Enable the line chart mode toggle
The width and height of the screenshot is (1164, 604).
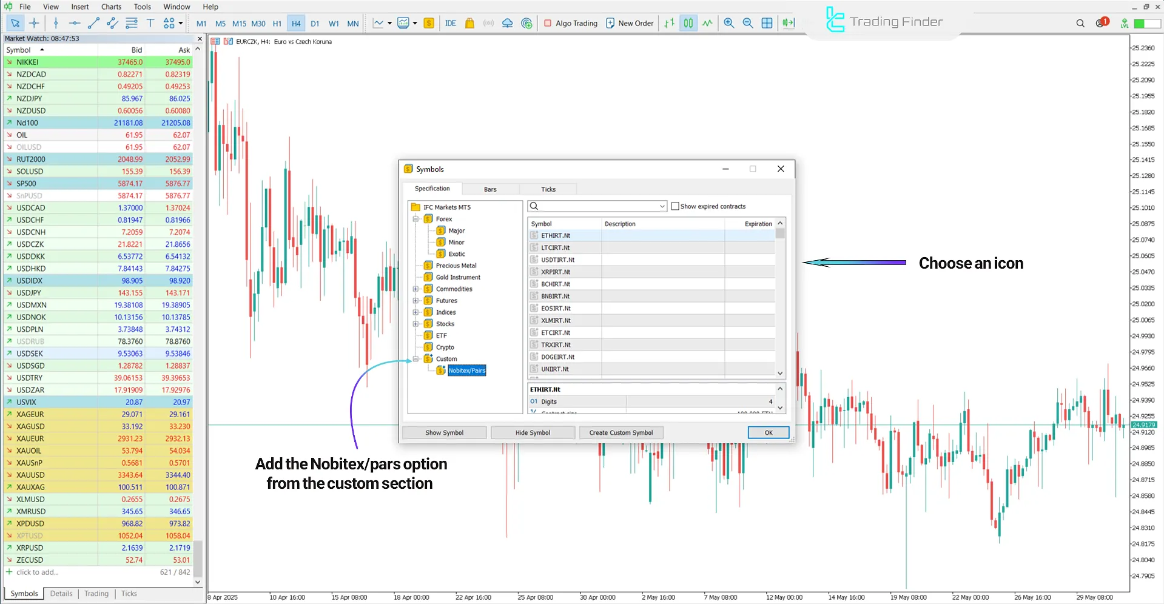[707, 23]
